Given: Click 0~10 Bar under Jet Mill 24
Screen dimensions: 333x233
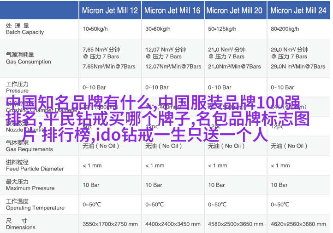Looking at the screenshot, I should point(282,87).
